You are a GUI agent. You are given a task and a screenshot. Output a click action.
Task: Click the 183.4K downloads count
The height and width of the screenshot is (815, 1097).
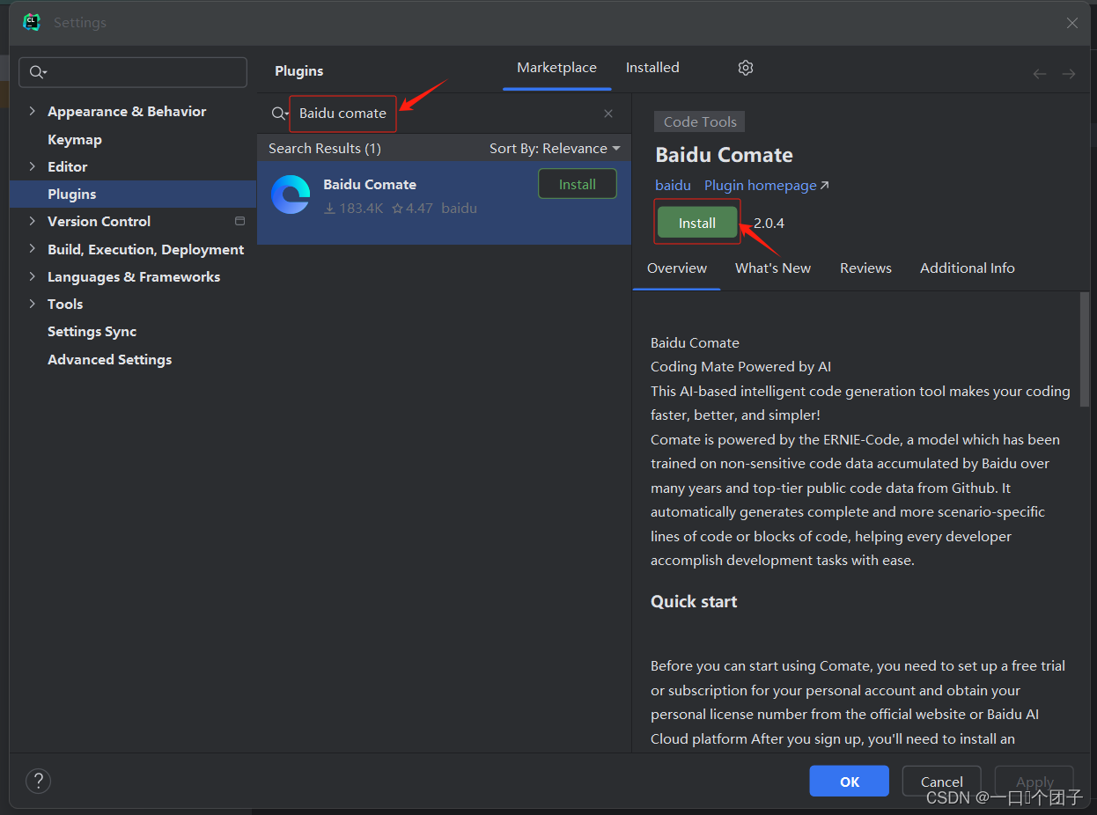(x=354, y=209)
